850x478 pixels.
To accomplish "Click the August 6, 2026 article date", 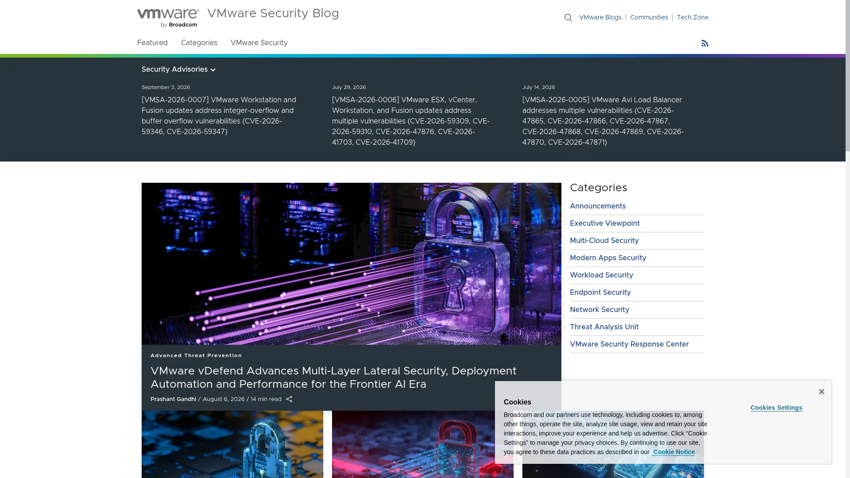I will (x=224, y=399).
